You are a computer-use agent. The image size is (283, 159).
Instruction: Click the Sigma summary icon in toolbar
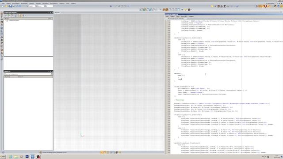tap(225, 6)
